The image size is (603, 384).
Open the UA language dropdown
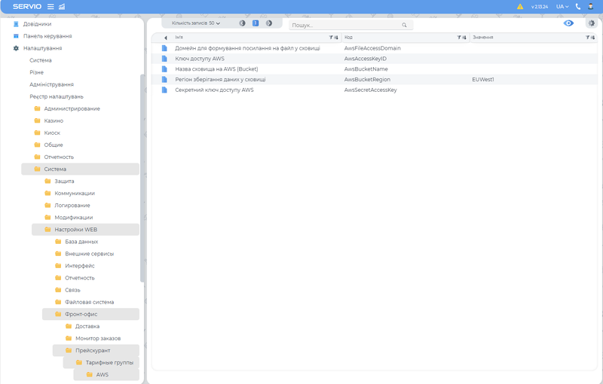[x=562, y=7]
